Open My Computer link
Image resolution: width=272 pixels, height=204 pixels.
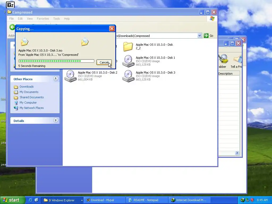click(x=28, y=103)
